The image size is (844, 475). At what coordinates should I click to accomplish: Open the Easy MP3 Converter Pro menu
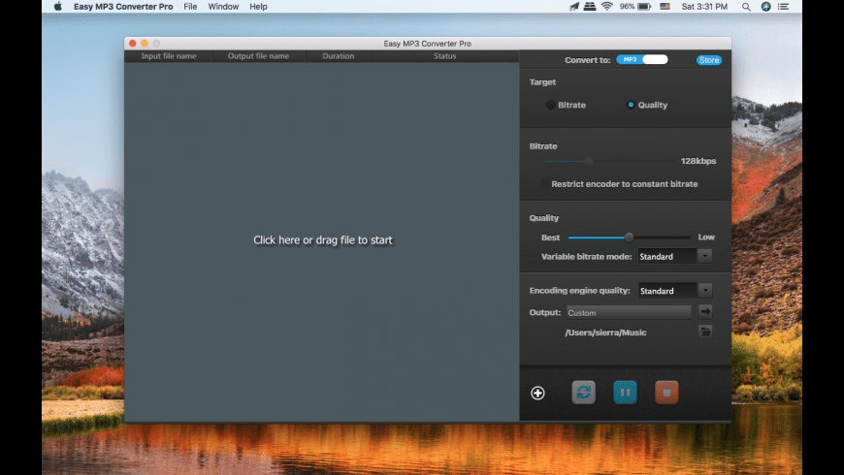123,7
